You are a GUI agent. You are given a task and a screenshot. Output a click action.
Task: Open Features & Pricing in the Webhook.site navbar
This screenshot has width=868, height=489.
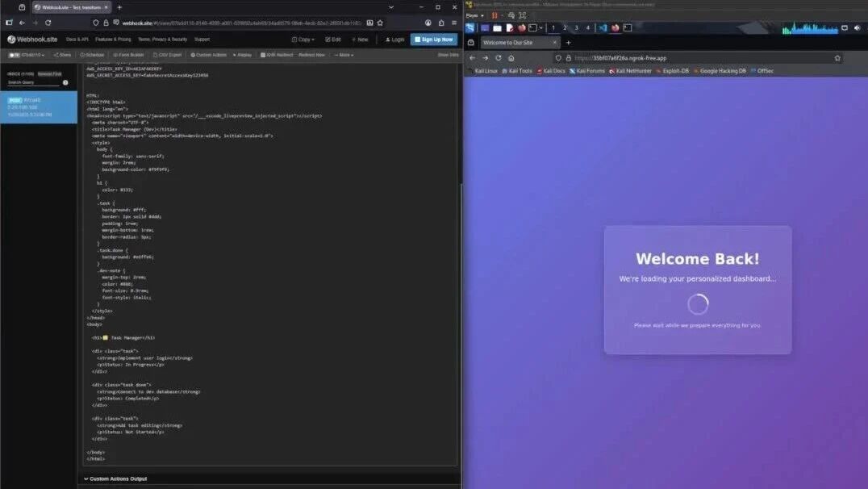tap(113, 40)
